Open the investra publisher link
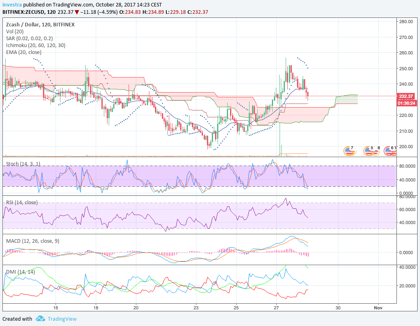420x326 pixels. (12, 5)
